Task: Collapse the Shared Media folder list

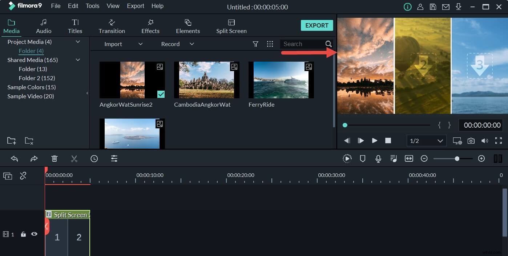Action: click(78, 59)
